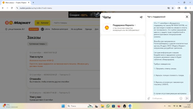Bookmark this page with the star
The image size is (193, 109).
pyautogui.click(x=173, y=8)
